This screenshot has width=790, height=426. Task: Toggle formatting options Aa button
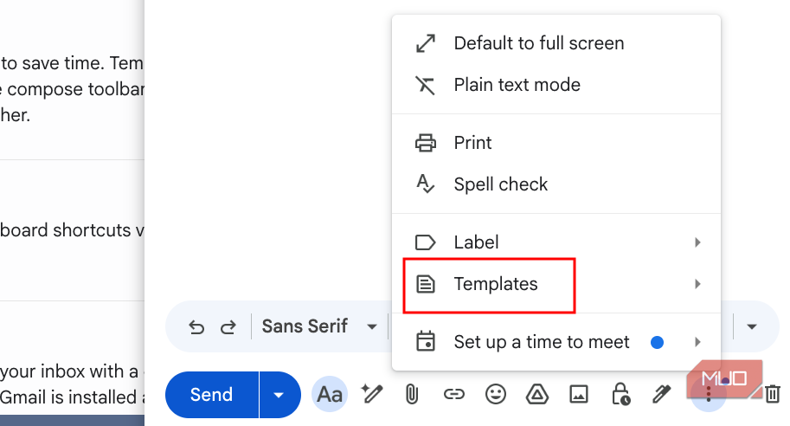point(330,394)
